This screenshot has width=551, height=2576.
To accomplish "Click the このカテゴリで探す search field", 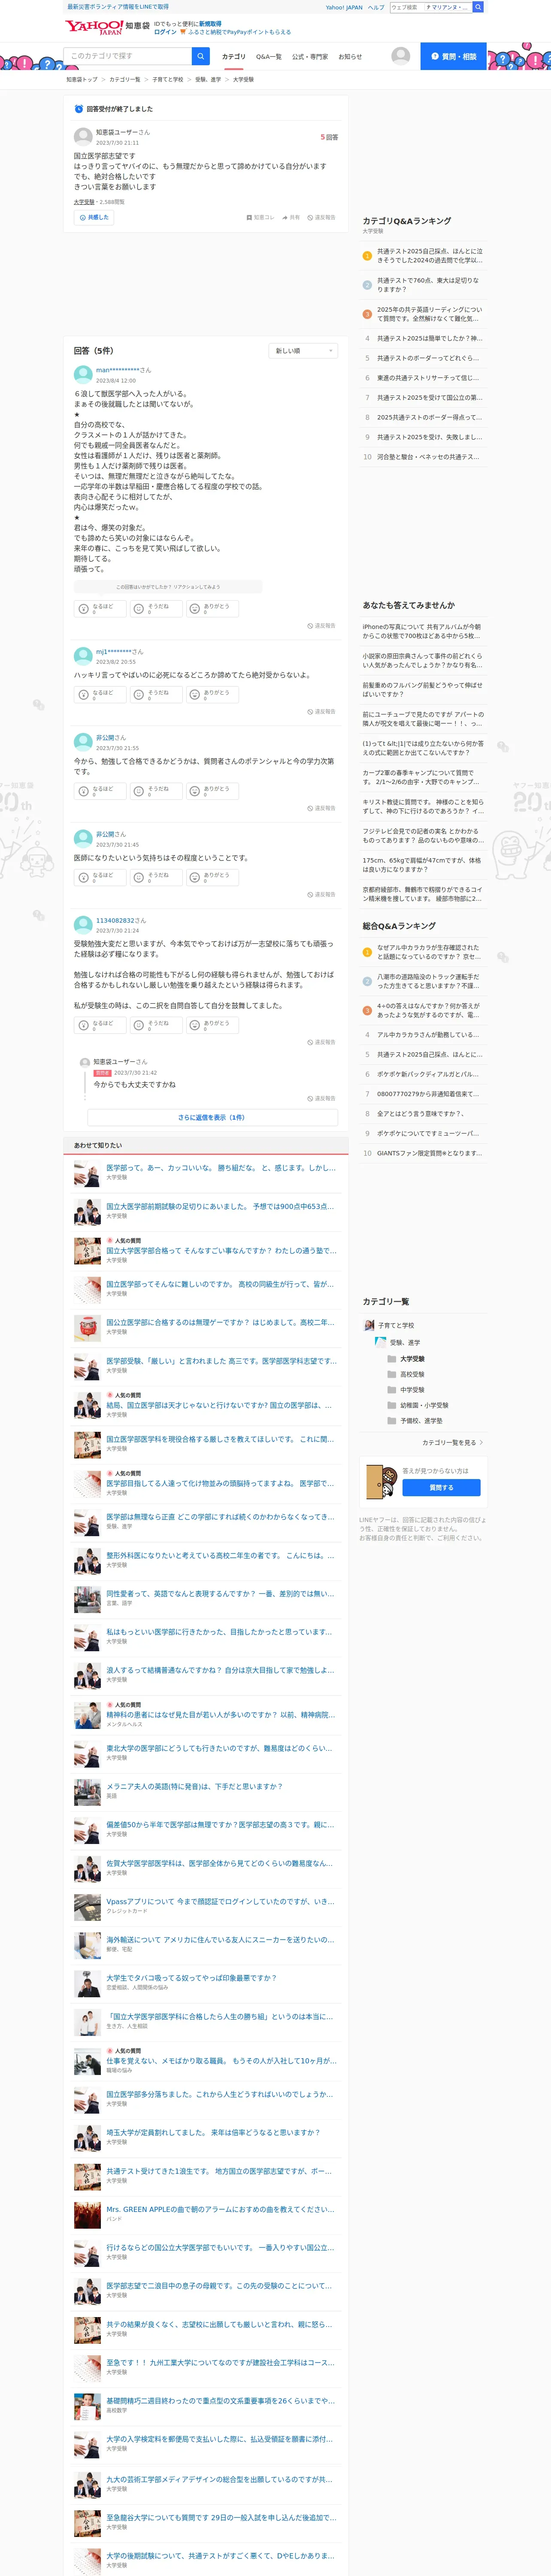I will pos(128,56).
